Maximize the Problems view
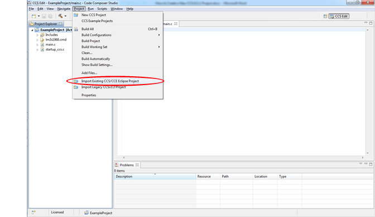This screenshot has width=375, height=217. point(371,164)
